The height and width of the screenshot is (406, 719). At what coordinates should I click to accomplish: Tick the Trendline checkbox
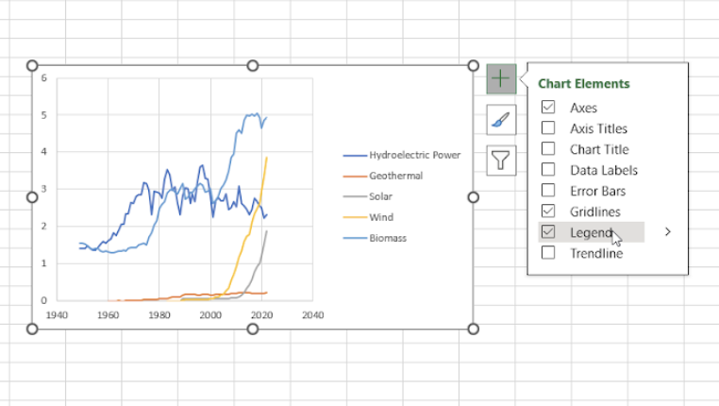pyautogui.click(x=548, y=252)
